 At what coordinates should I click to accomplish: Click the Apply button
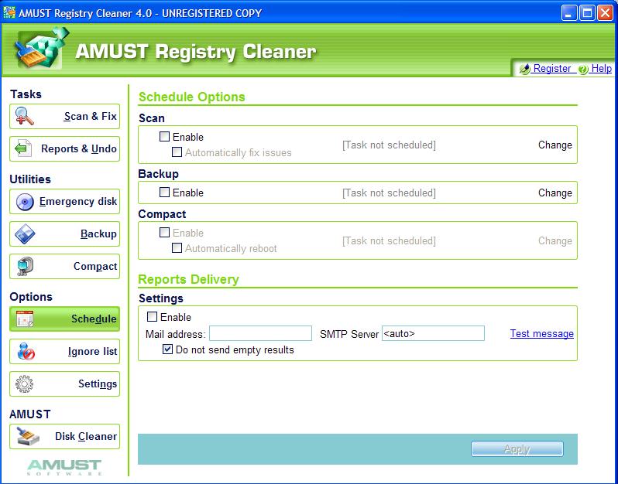(x=517, y=449)
